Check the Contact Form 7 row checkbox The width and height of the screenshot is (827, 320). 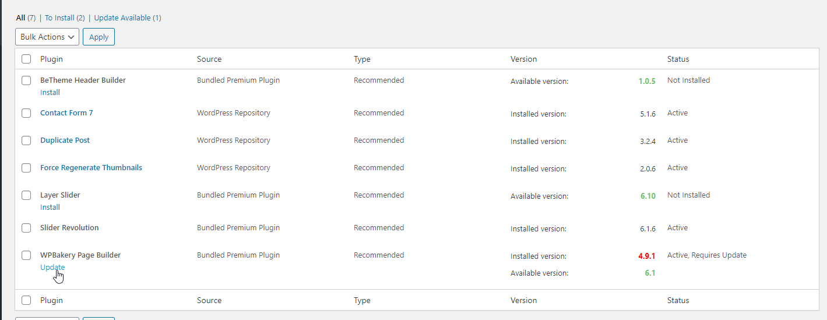tap(26, 113)
